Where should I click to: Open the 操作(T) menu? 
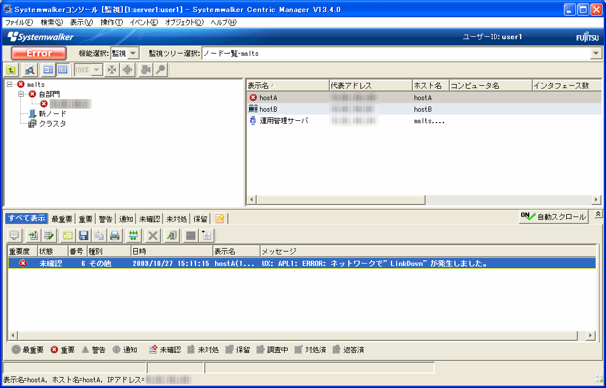(112, 22)
